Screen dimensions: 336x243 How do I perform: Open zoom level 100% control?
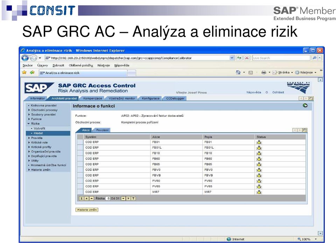click(307, 239)
